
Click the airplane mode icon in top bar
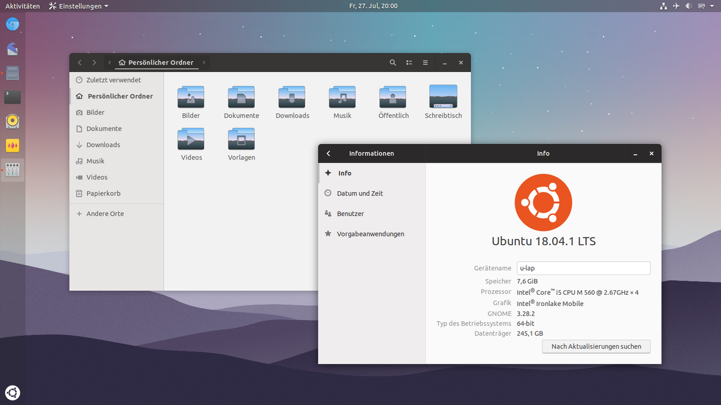676,6
